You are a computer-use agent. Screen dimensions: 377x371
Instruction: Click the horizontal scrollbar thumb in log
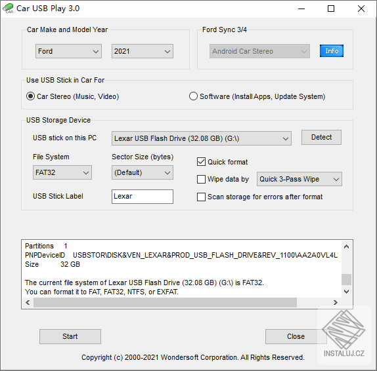[x=165, y=302]
